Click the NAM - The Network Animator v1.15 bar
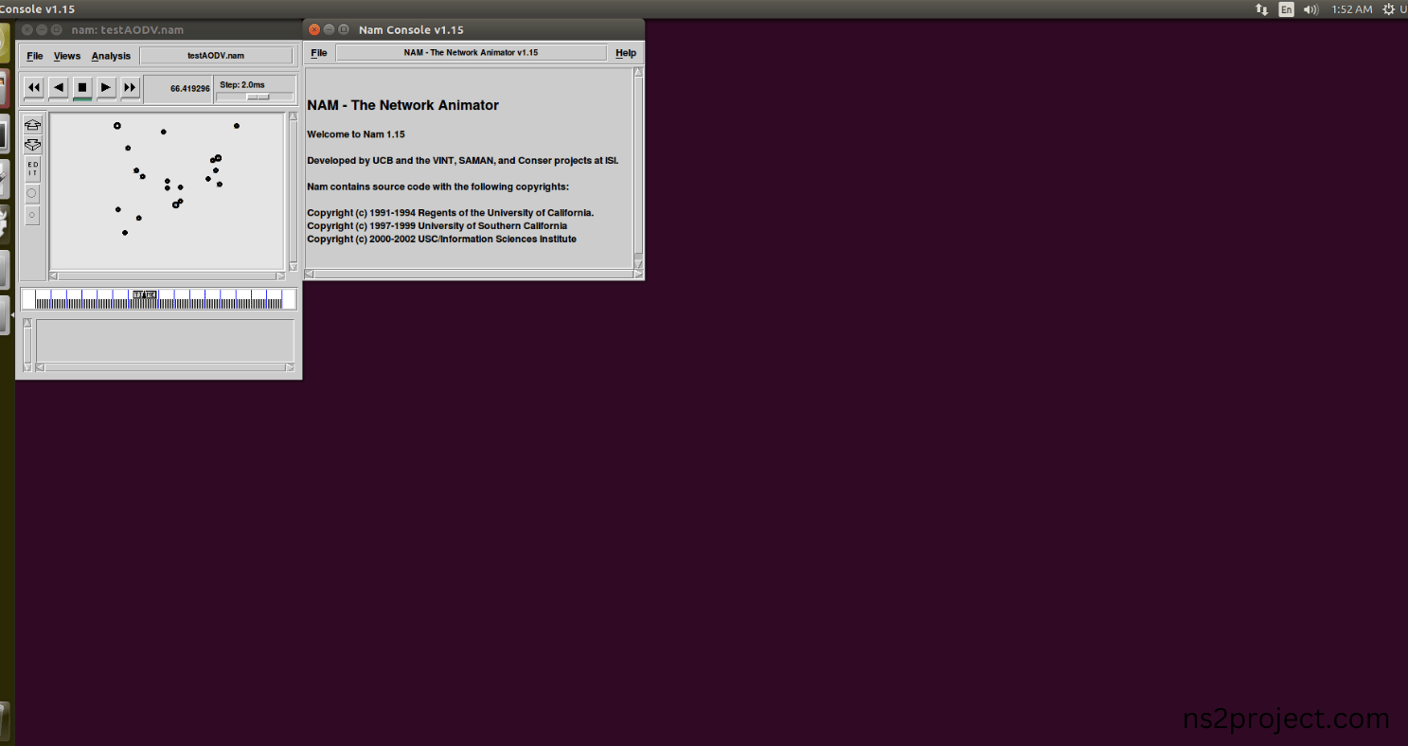Image resolution: width=1408 pixels, height=746 pixels. pyautogui.click(x=471, y=53)
